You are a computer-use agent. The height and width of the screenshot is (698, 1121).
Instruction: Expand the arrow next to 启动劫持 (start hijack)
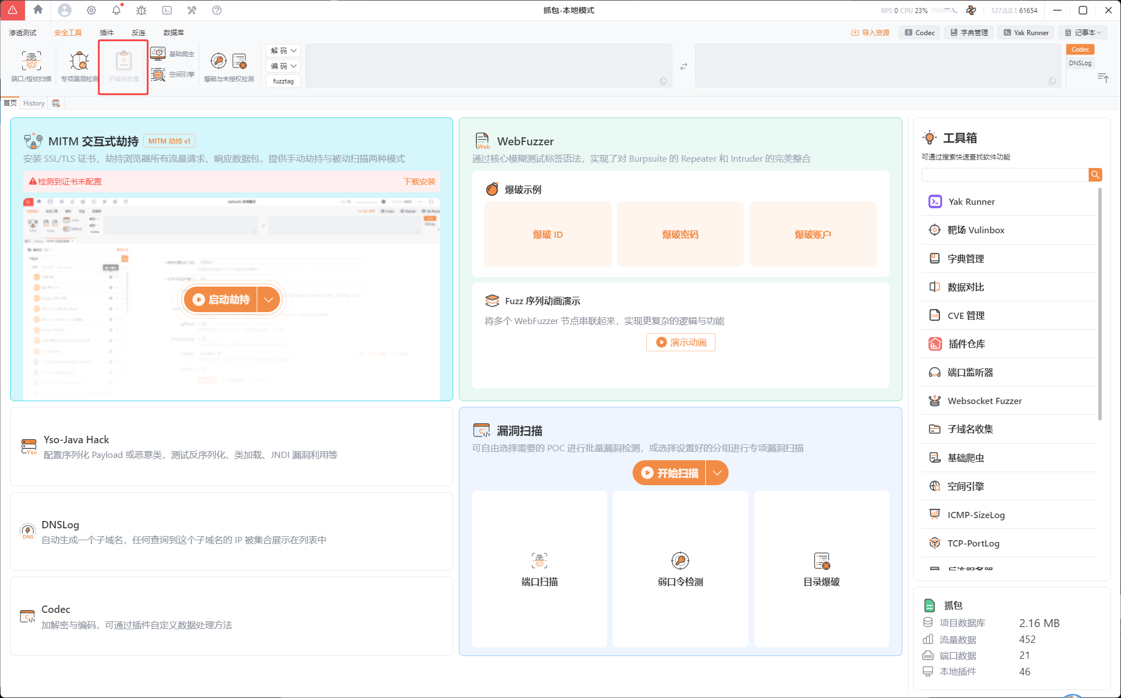pyautogui.click(x=269, y=300)
